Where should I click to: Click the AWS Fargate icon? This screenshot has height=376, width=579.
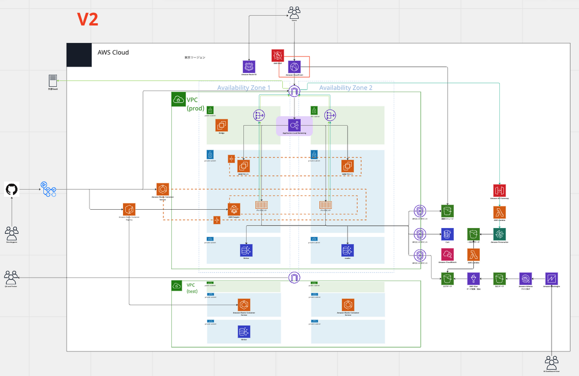234,209
